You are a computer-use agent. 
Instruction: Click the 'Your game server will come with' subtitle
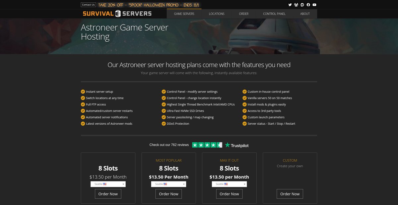(x=199, y=73)
